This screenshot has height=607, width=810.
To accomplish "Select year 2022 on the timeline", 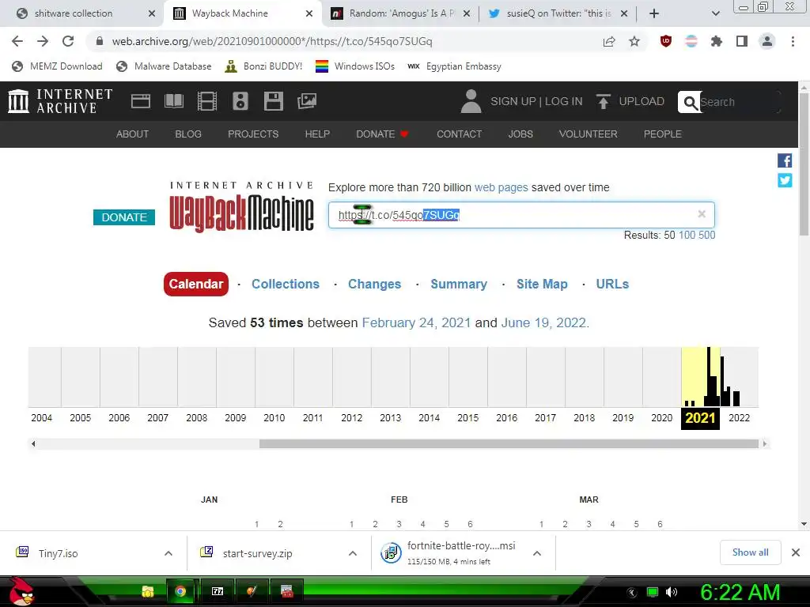I will [739, 418].
